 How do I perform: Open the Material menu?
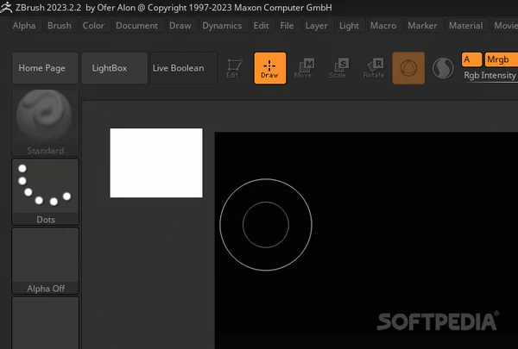(x=466, y=26)
